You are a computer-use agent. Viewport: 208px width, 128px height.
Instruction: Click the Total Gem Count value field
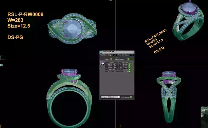132,55
